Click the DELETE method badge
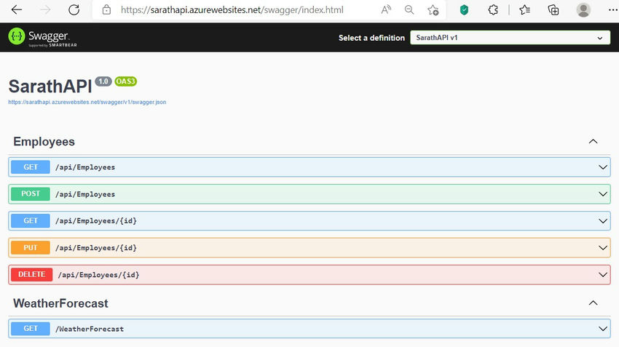Viewport: 619px width, 347px height. coord(31,274)
